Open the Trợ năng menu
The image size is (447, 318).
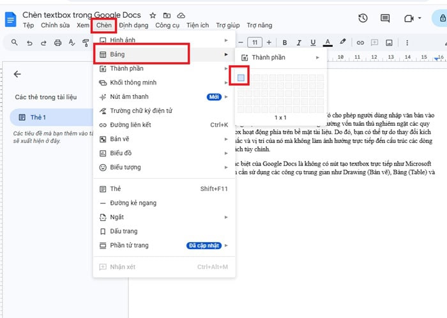[259, 26]
